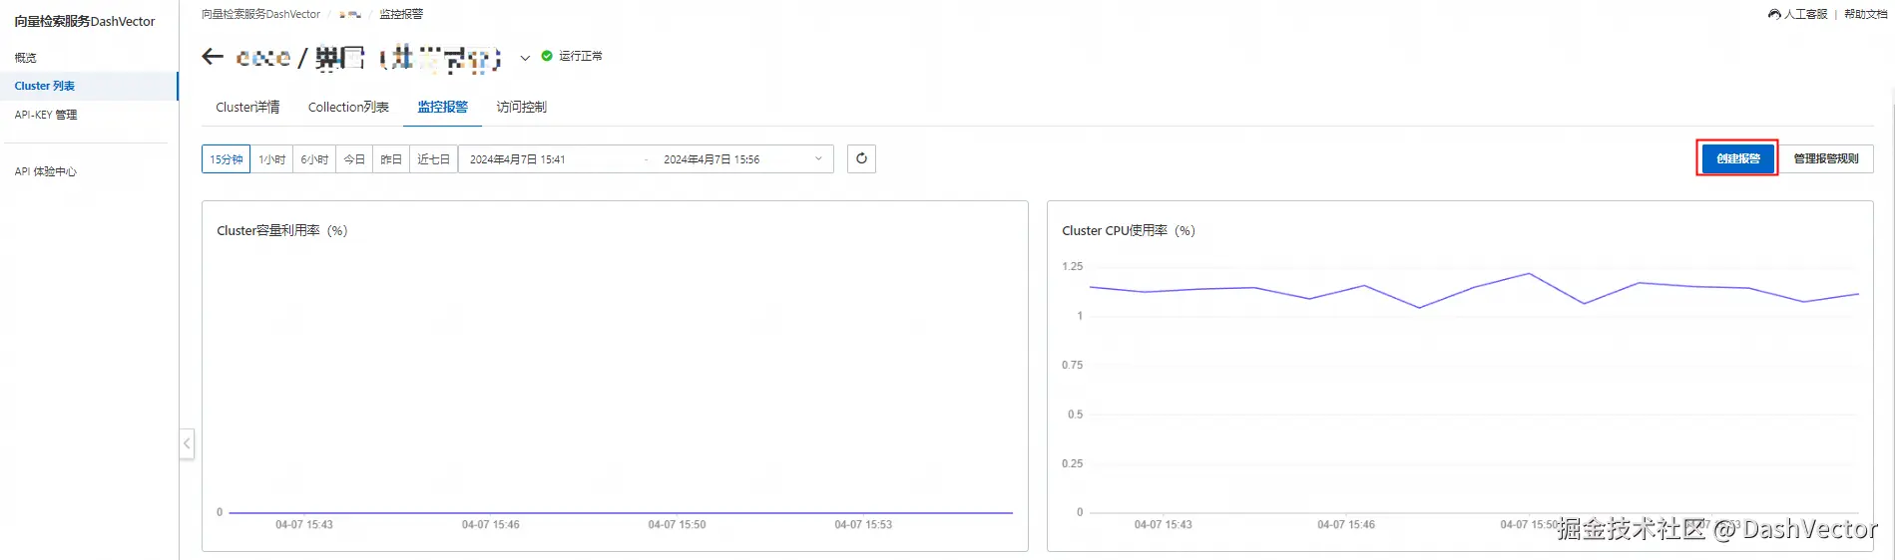Viewport: 1895px width, 560px height.
Task: Click the back arrow icon
Action: pyautogui.click(x=213, y=57)
